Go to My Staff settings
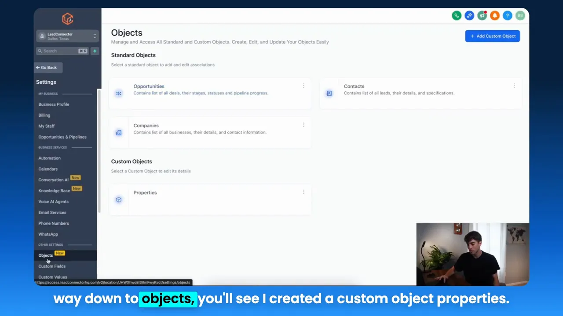563x316 pixels. (x=46, y=126)
